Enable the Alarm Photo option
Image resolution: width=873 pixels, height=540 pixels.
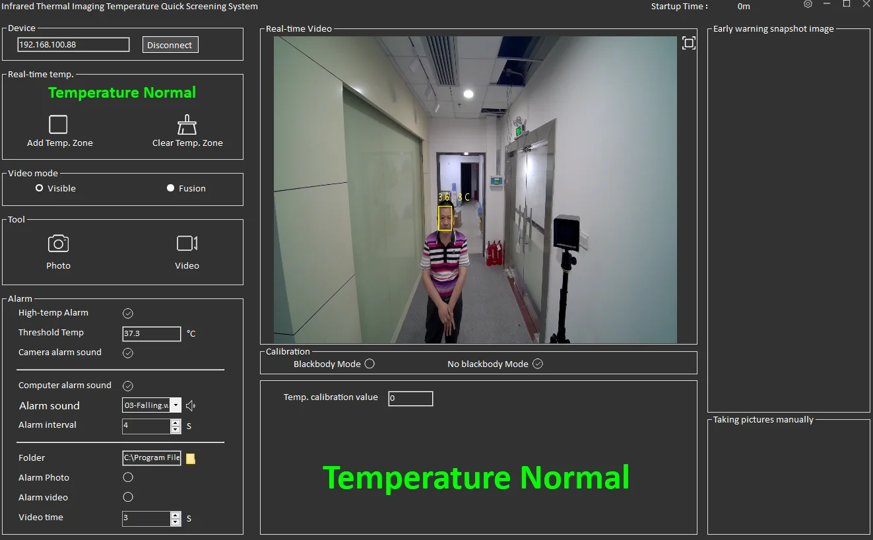(x=128, y=477)
